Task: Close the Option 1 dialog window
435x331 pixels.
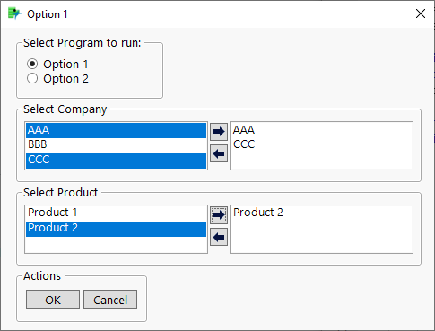Action: click(421, 13)
